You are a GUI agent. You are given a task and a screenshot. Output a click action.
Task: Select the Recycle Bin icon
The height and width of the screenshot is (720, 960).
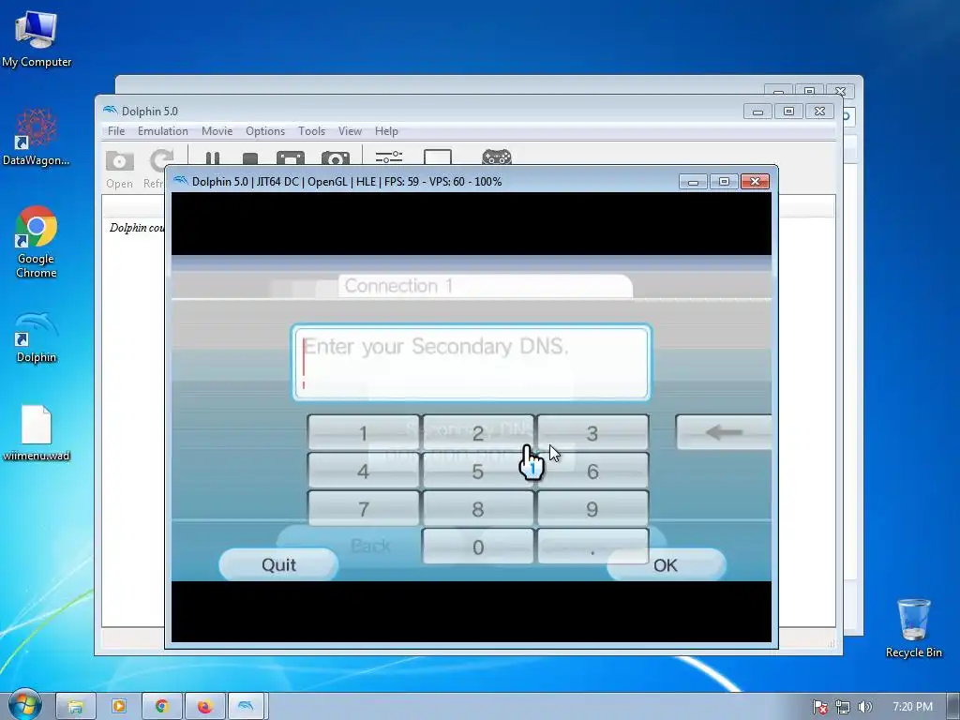[913, 628]
